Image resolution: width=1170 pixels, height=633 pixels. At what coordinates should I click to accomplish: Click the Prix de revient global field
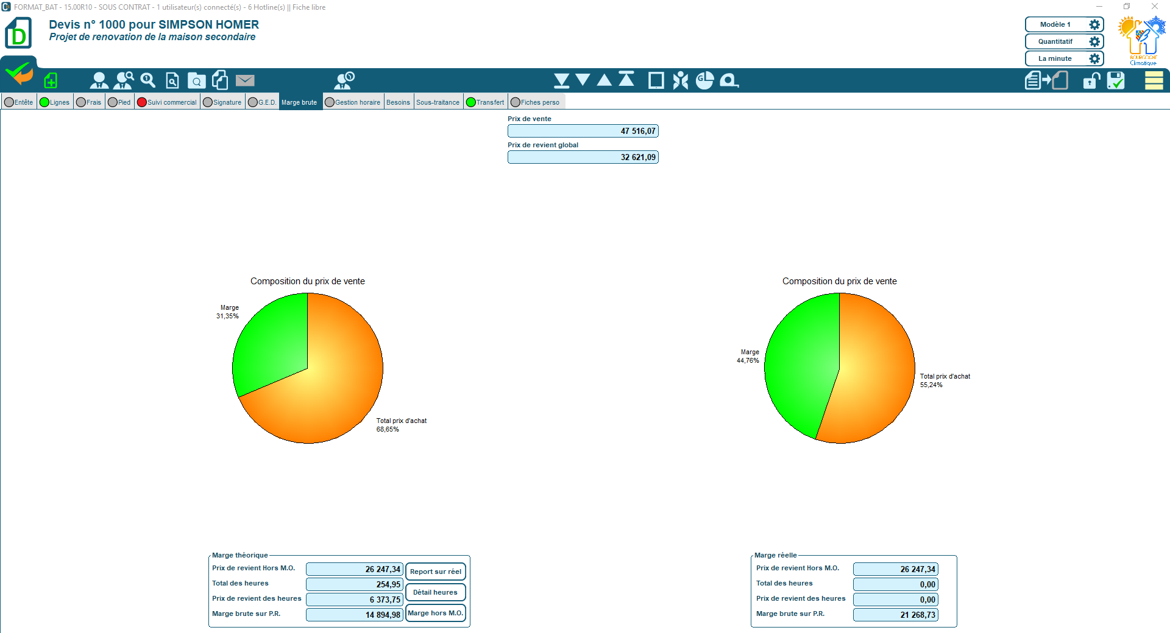pos(583,157)
